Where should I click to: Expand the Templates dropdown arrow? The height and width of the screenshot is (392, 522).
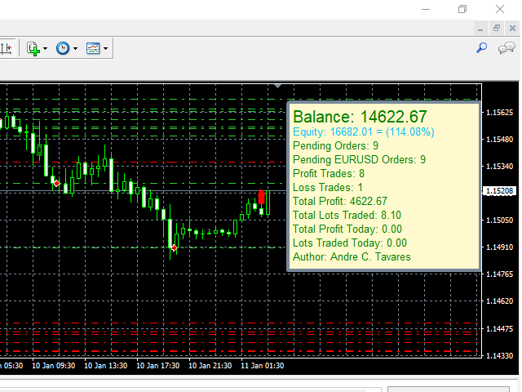[105, 49]
